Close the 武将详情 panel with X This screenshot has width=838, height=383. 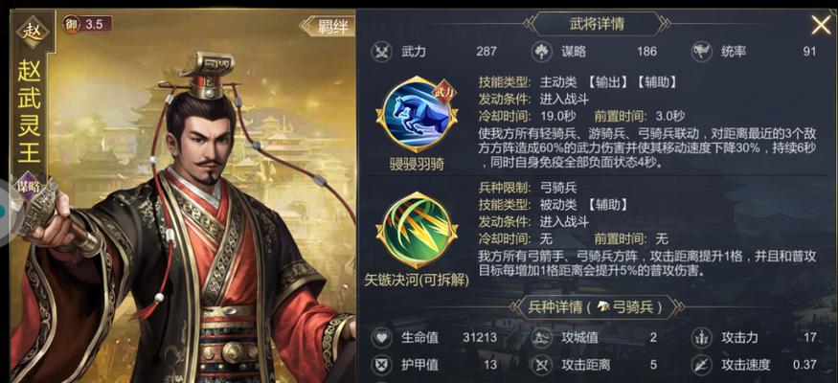821,25
